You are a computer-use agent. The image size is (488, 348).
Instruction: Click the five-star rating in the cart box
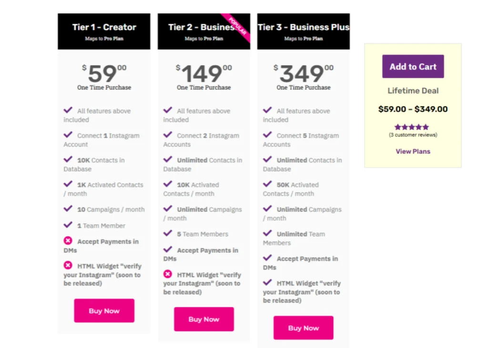[x=412, y=127]
